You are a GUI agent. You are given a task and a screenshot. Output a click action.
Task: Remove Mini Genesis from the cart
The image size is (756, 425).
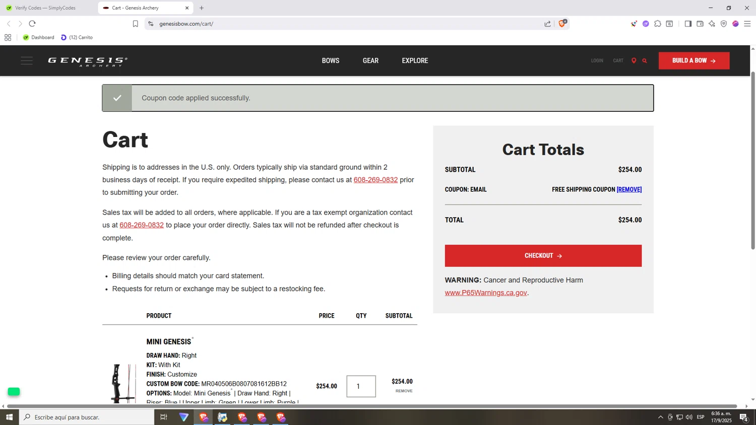[x=404, y=391]
